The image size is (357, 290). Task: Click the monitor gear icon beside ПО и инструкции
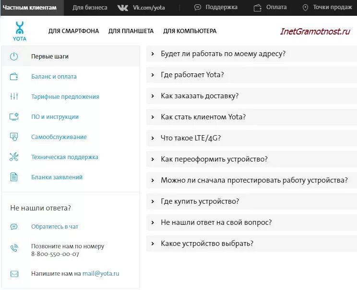click(14, 116)
